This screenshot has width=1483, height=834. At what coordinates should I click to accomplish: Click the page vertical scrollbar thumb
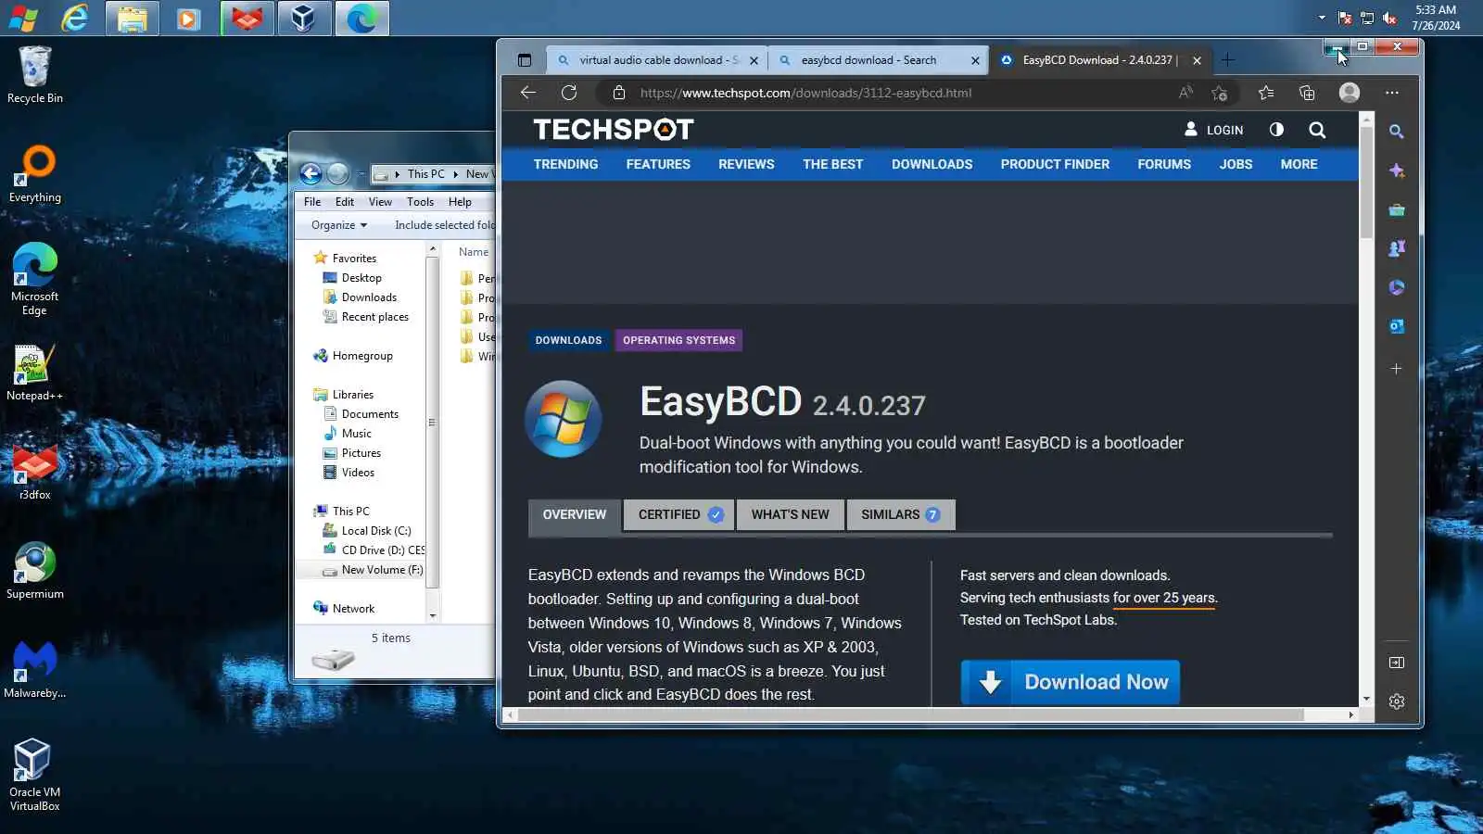pos(1366,182)
